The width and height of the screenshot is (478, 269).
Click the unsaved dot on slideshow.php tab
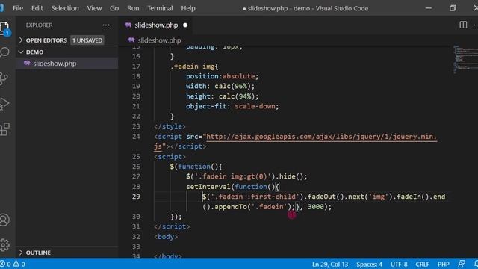tap(185, 25)
